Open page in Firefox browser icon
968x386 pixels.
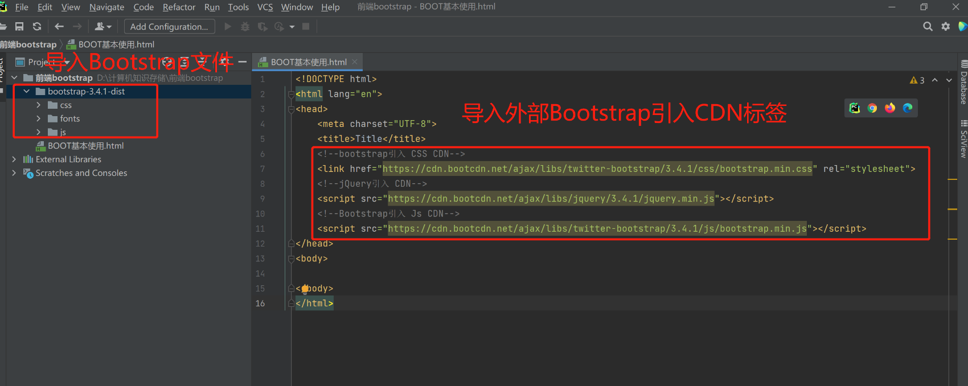(x=890, y=108)
